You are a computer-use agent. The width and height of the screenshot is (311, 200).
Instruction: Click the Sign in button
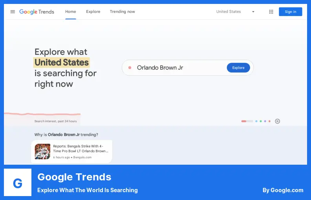pyautogui.click(x=290, y=12)
